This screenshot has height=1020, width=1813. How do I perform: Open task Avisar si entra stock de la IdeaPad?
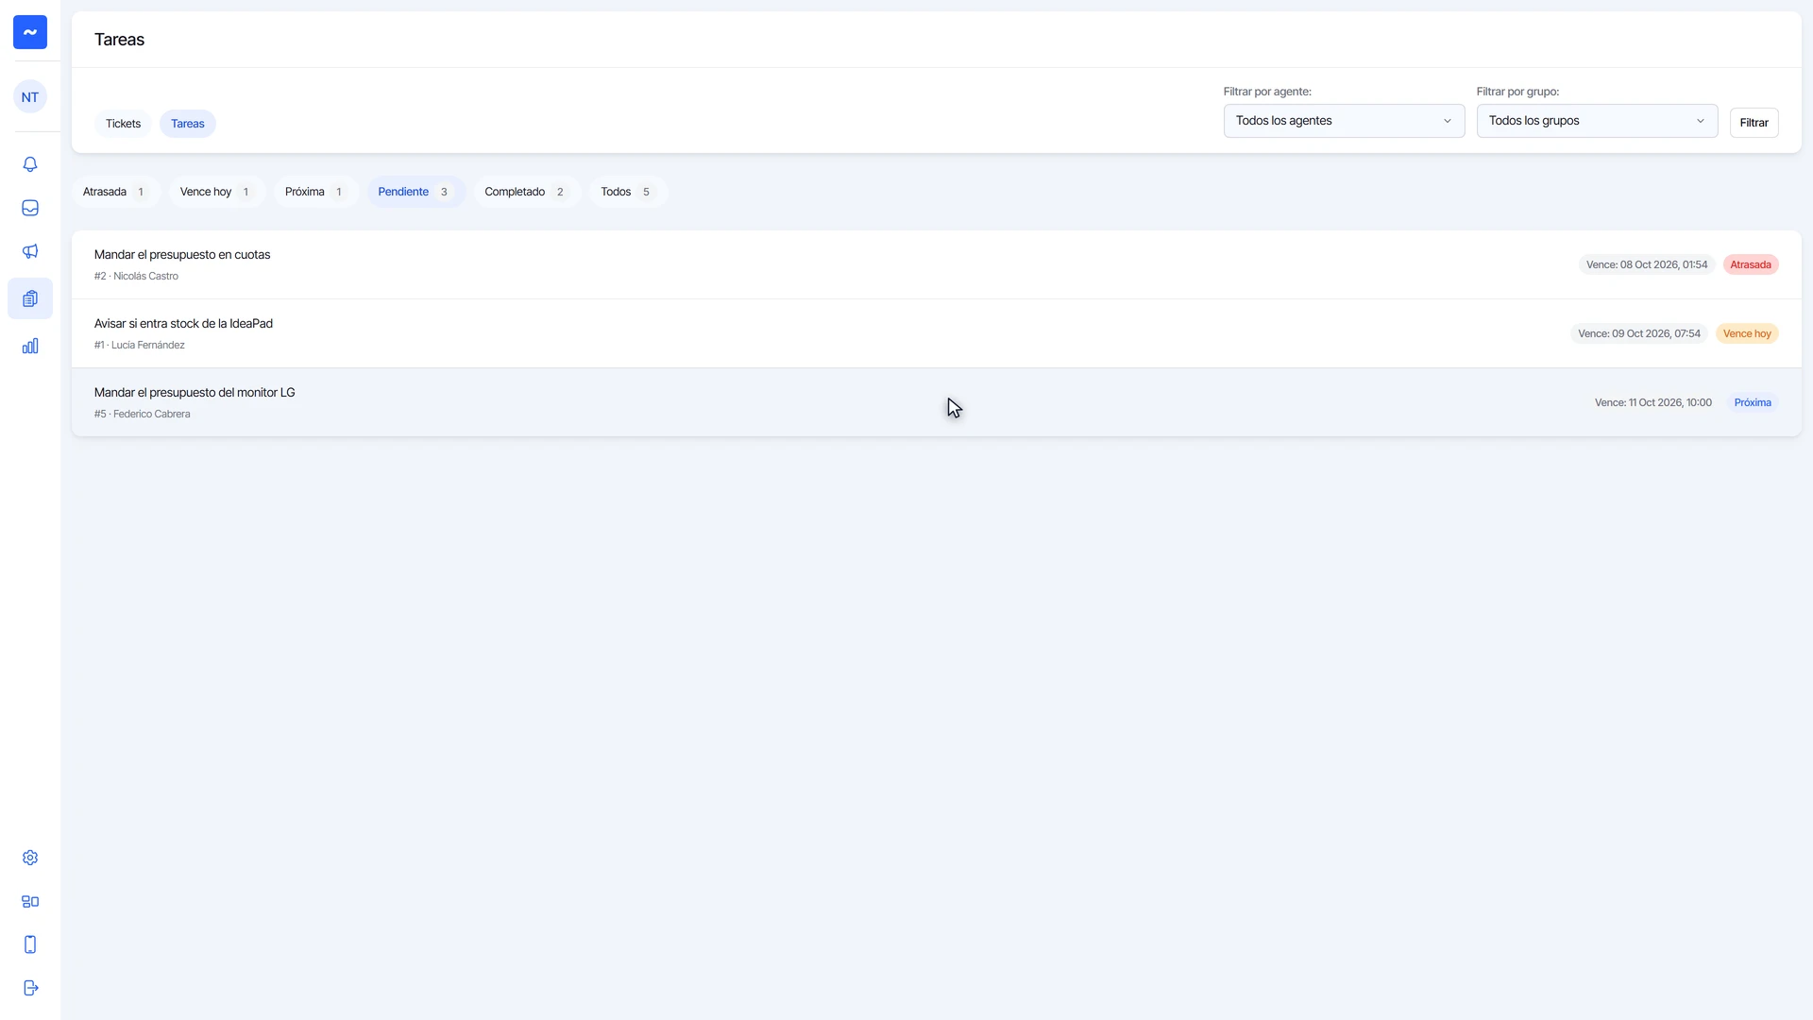[936, 333]
